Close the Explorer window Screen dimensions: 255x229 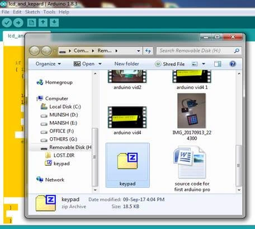tap(233, 37)
